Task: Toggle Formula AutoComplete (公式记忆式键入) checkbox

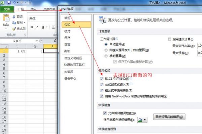Action: (102, 84)
